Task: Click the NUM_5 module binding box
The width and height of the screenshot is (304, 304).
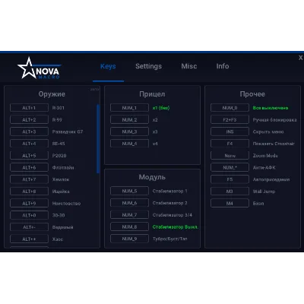Action: pos(129,191)
